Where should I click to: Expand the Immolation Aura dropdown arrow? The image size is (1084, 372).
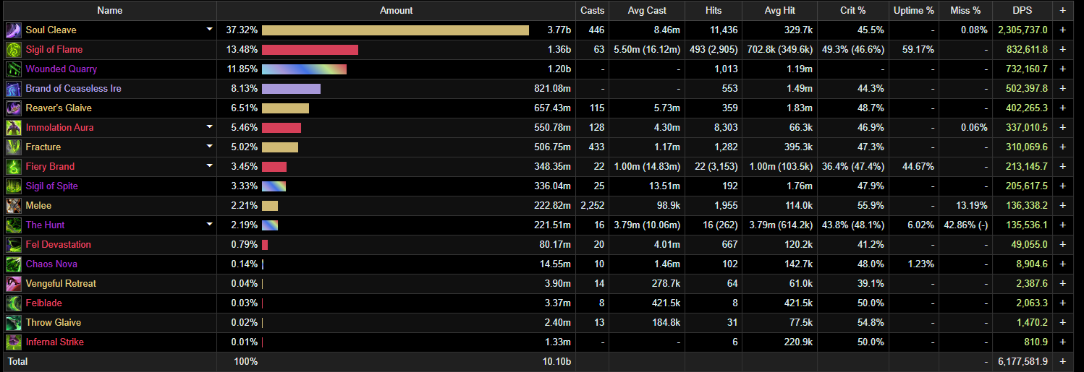pyautogui.click(x=210, y=128)
